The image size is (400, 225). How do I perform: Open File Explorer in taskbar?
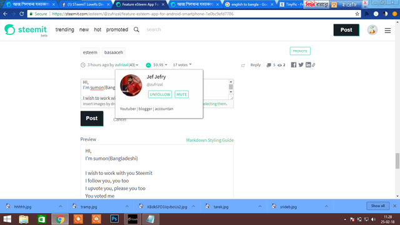(24, 219)
